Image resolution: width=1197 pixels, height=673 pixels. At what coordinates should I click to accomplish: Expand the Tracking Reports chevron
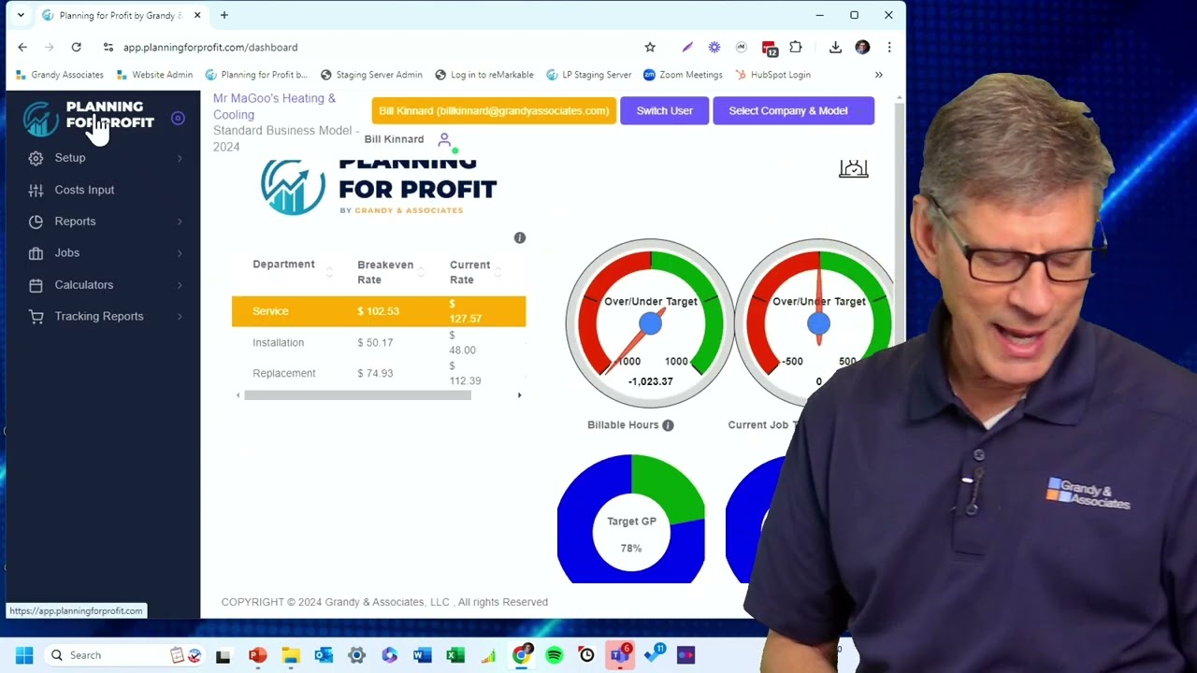[x=180, y=317]
